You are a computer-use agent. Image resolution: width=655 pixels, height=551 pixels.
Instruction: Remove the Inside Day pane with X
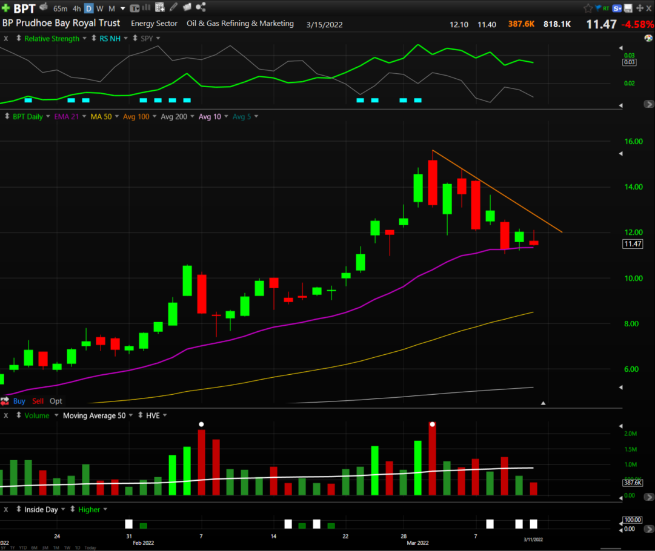click(6, 509)
